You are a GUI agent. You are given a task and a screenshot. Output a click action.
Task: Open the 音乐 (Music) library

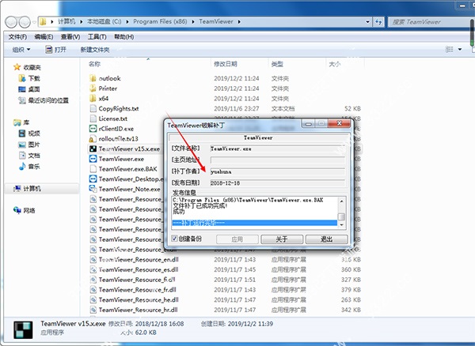(34, 167)
